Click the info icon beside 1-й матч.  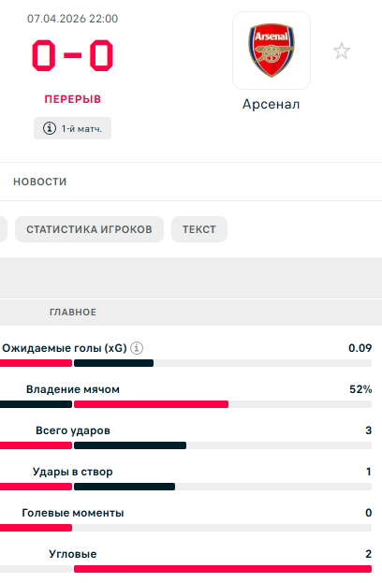click(50, 128)
